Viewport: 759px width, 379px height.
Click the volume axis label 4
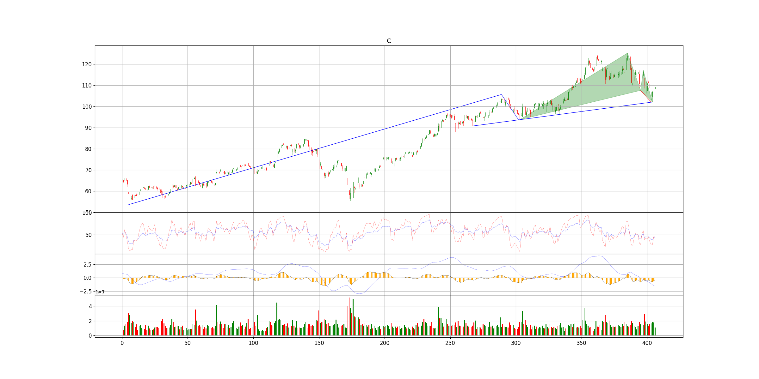[x=90, y=306]
